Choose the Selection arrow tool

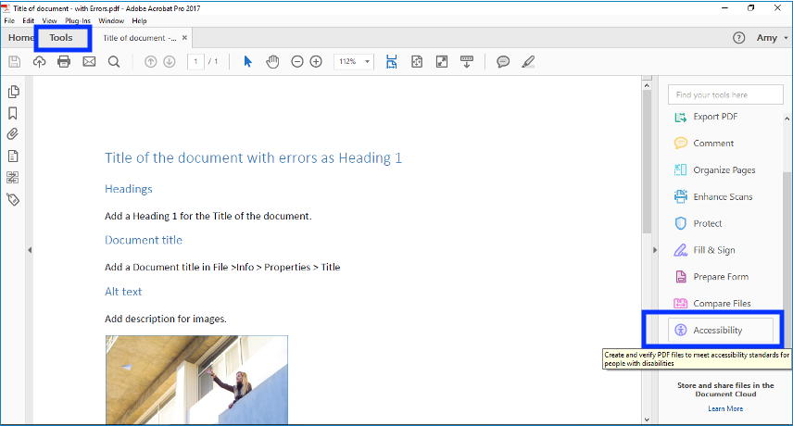coord(247,62)
